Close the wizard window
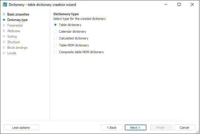The image size is (200, 134). point(192,5)
